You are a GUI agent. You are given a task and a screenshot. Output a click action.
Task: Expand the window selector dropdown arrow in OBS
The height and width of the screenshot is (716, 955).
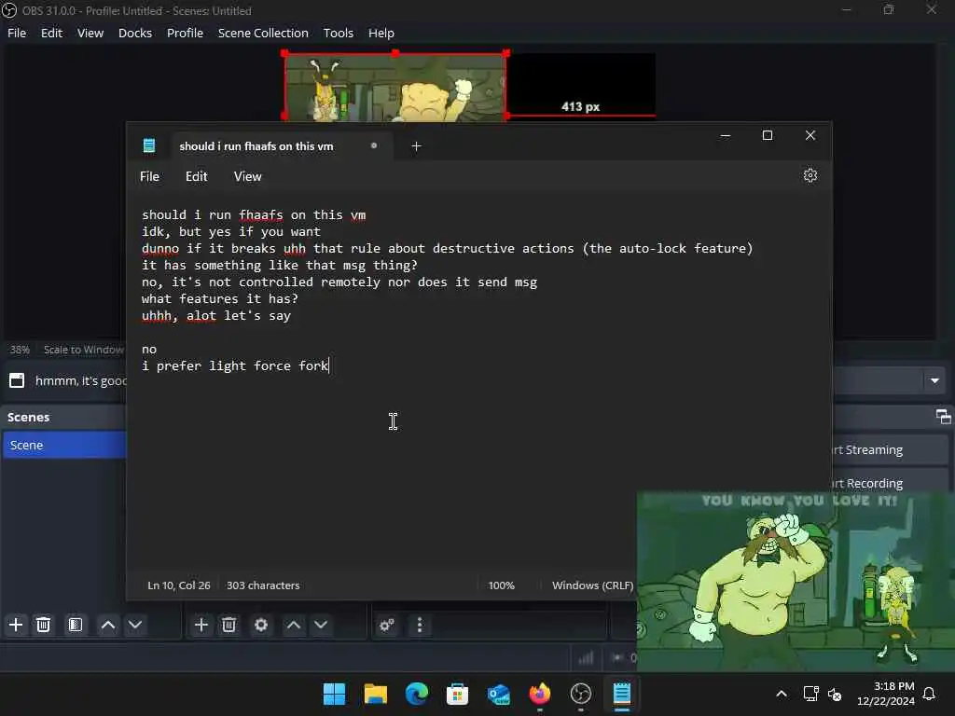tap(934, 380)
